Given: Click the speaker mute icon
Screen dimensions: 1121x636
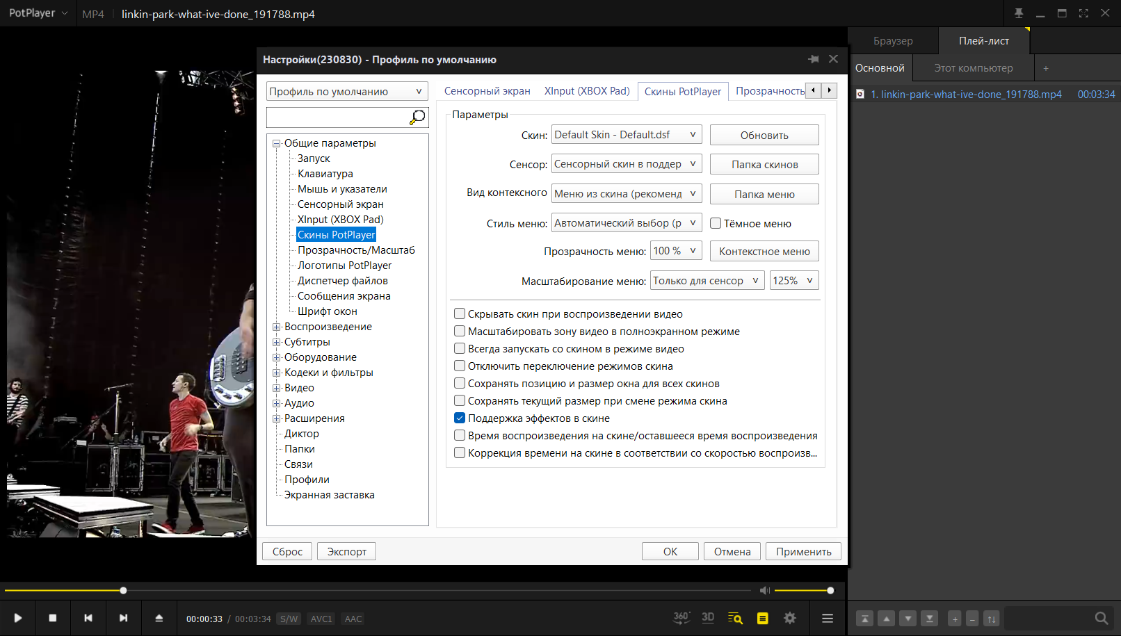Looking at the screenshot, I should pos(765,590).
